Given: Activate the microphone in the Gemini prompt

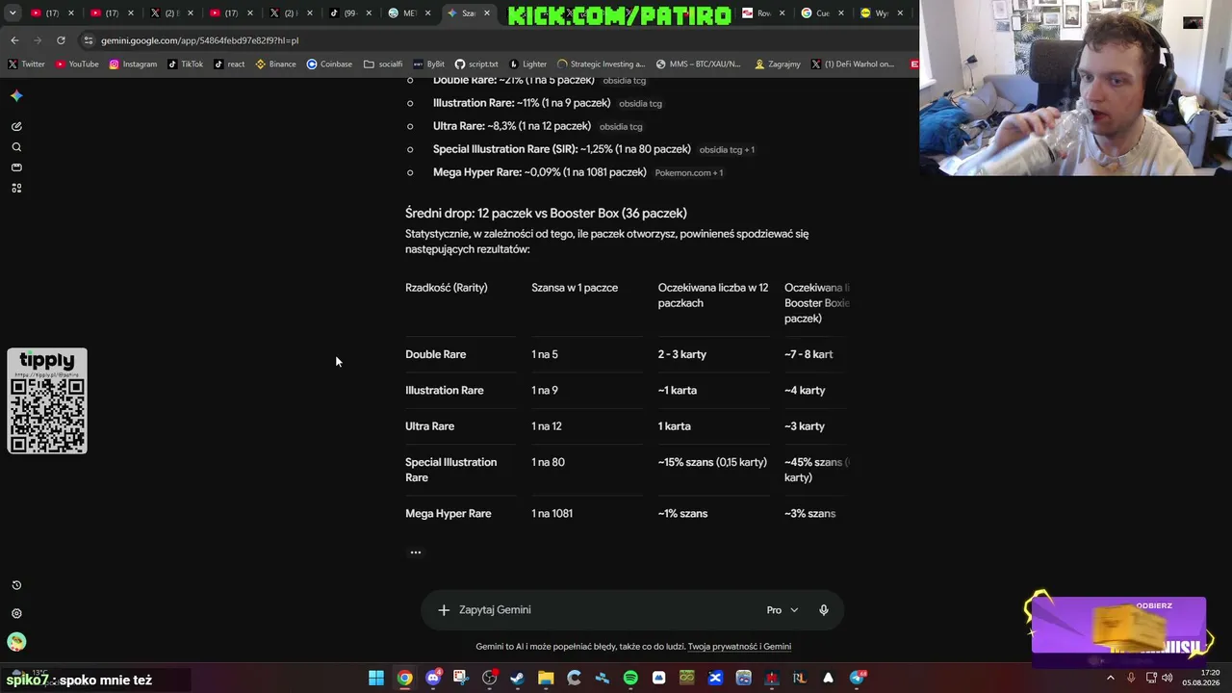Looking at the screenshot, I should (824, 610).
